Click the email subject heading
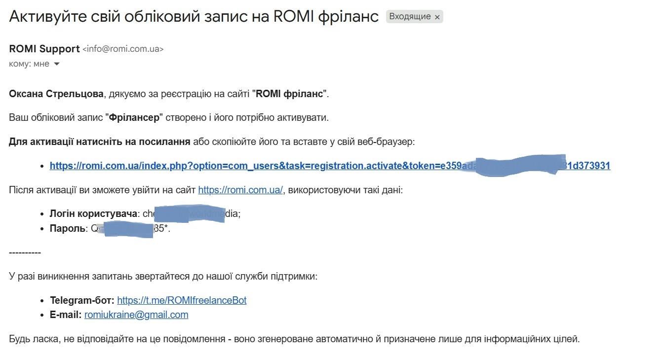Image resolution: width=661 pixels, height=356 pixels. coord(194,17)
